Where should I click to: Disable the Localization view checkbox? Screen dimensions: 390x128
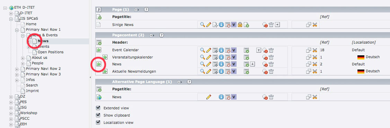[98, 122]
